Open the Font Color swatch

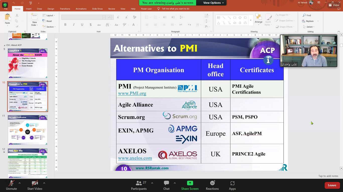click(x=133, y=24)
